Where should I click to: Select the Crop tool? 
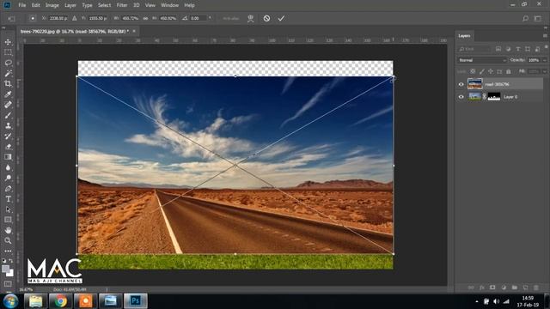(8, 84)
